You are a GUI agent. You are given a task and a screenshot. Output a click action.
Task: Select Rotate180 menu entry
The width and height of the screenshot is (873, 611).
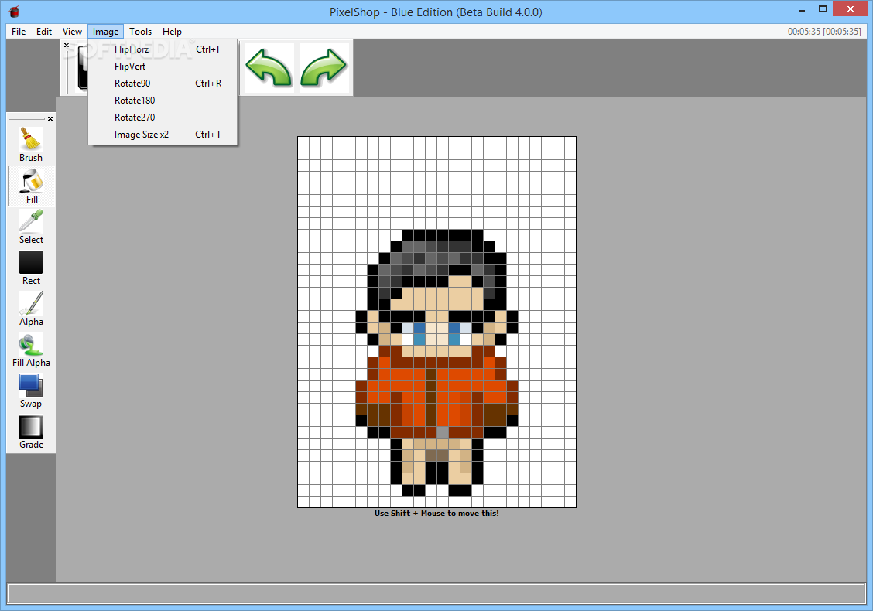(163, 101)
